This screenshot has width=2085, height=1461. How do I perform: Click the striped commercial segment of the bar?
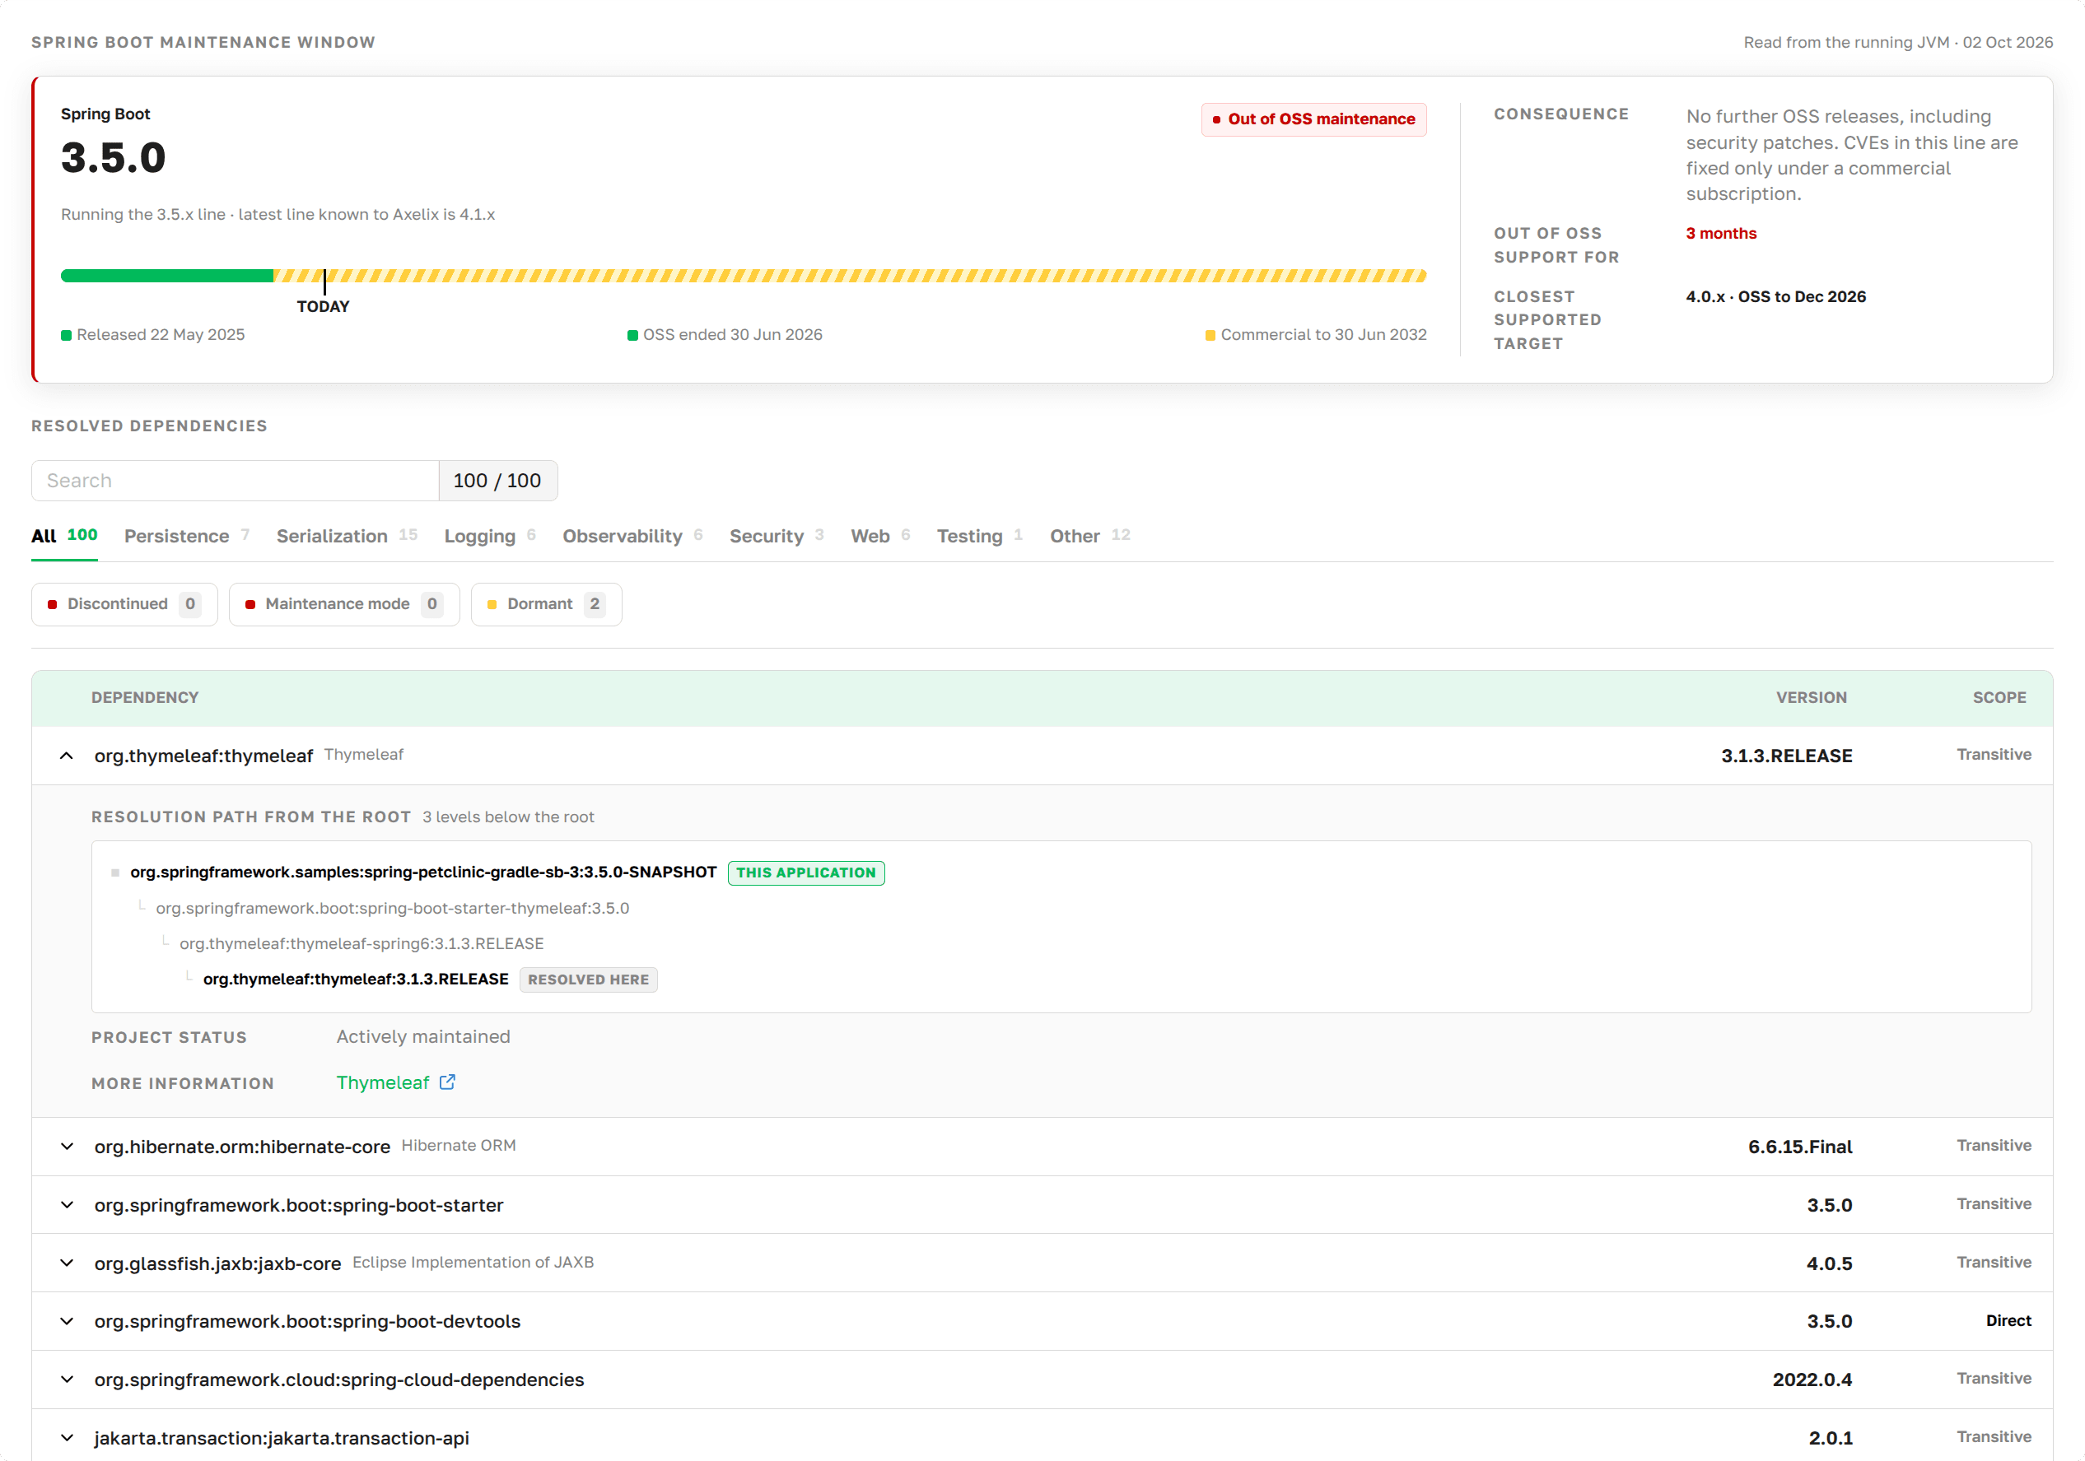[850, 275]
